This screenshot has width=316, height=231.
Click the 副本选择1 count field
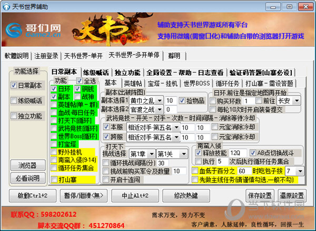pyautogui.click(x=171, y=100)
